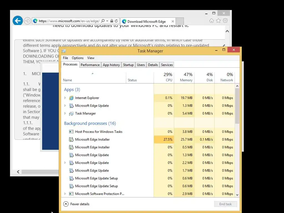This screenshot has height=213, width=284.
Task: Click the Fewer details label
Action: coord(80,204)
